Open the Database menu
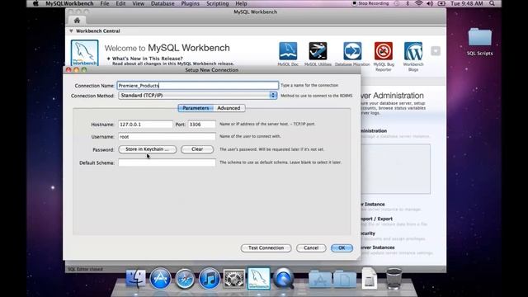528x297 pixels. tap(163, 3)
